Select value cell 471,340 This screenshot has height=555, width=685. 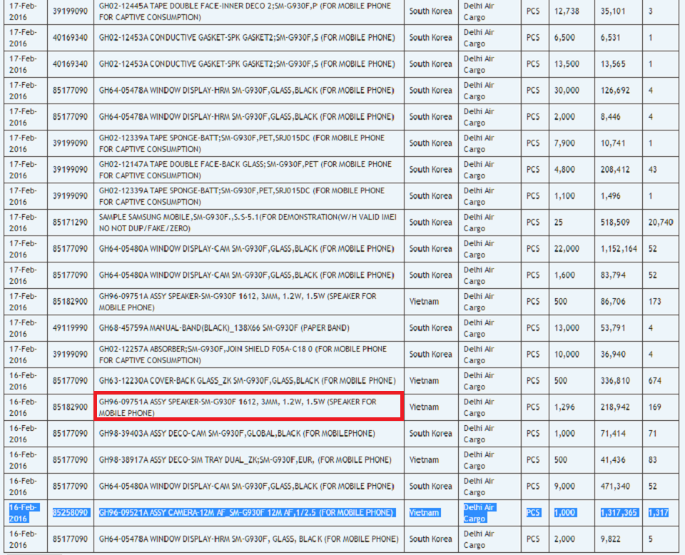point(618,487)
